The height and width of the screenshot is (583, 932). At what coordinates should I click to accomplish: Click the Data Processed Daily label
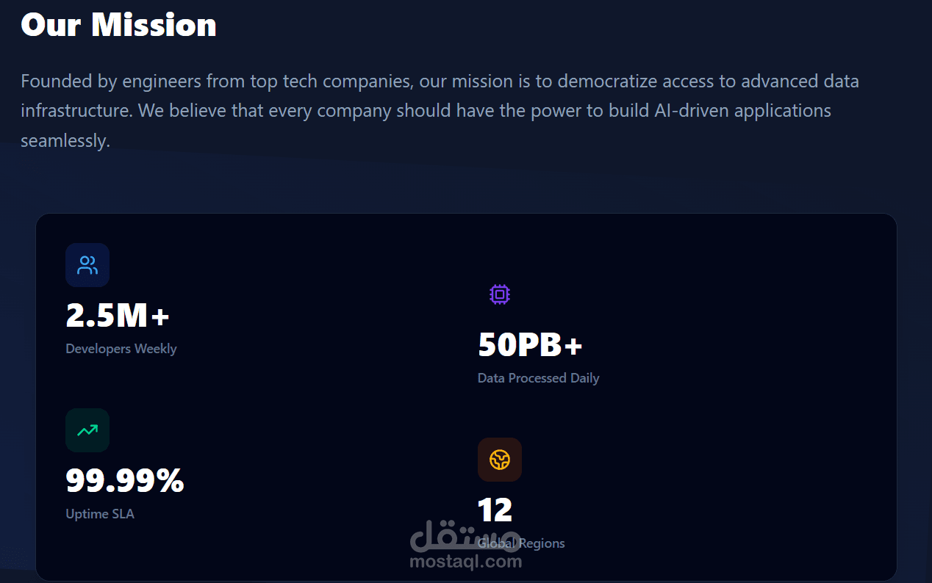pos(539,378)
